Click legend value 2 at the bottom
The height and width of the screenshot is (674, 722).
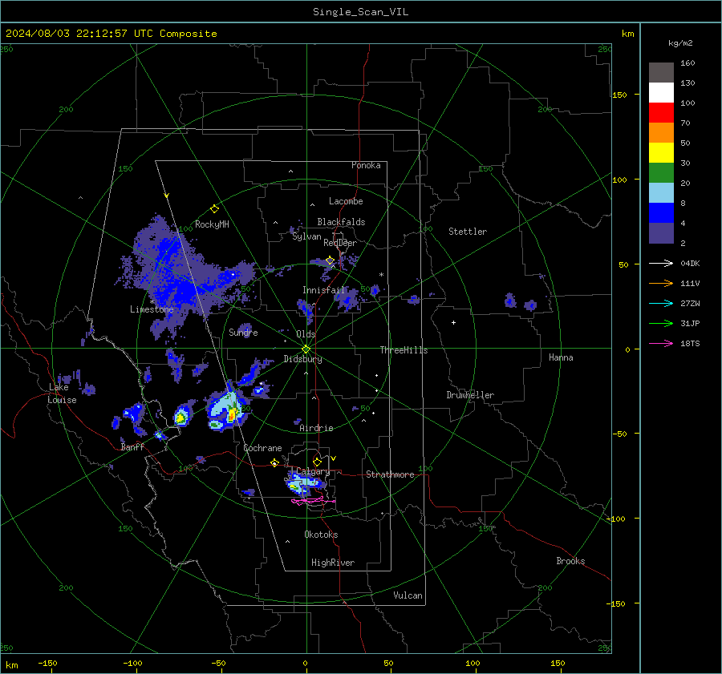pyautogui.click(x=683, y=244)
